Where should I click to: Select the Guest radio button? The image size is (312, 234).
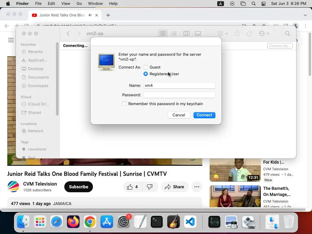pos(146,67)
